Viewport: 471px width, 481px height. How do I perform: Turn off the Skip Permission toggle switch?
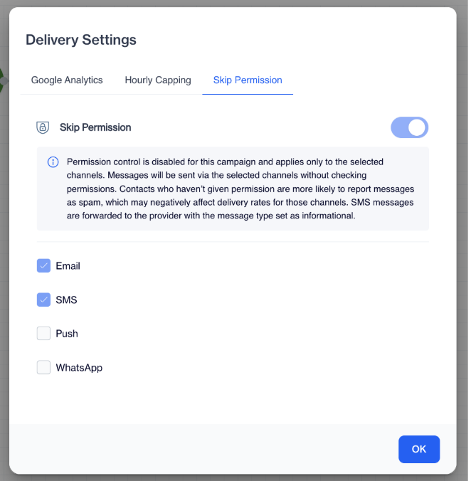409,127
